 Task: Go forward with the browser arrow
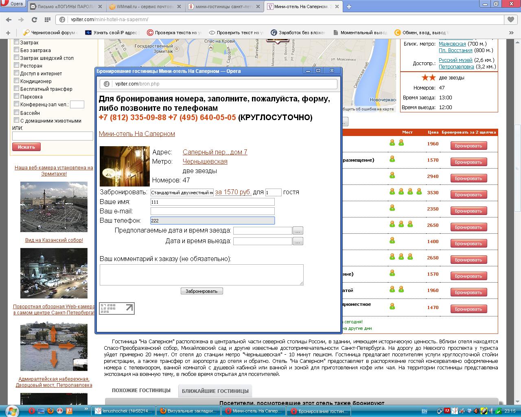click(21, 20)
